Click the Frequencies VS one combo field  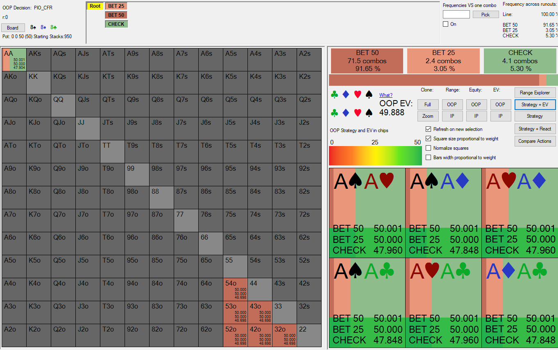coord(456,14)
